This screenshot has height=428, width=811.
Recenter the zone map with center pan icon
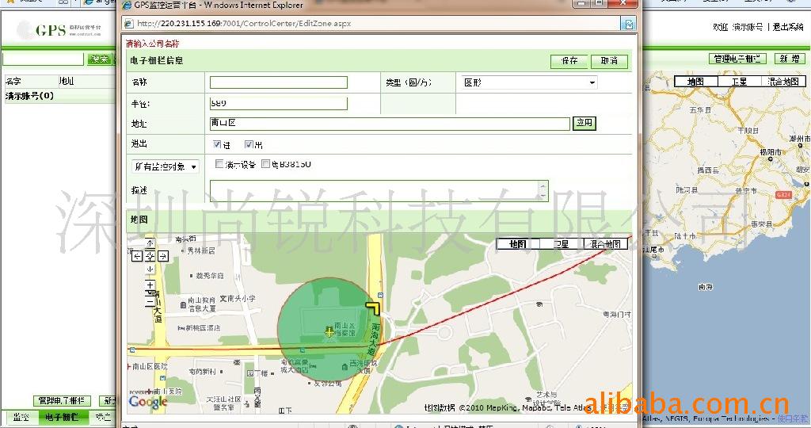pyautogui.click(x=150, y=256)
